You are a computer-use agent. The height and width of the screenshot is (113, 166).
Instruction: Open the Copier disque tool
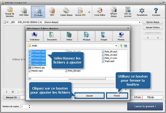pos(66,12)
